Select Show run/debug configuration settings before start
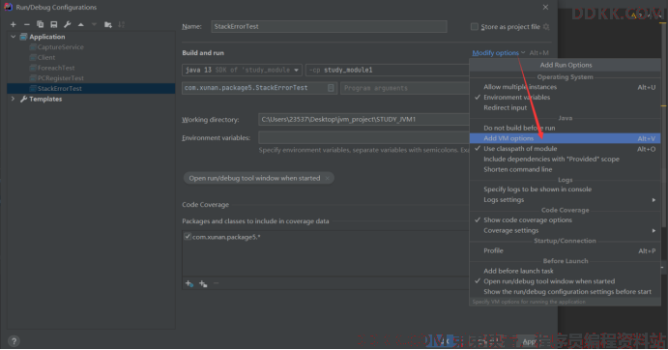This screenshot has width=668, height=350. (565, 292)
